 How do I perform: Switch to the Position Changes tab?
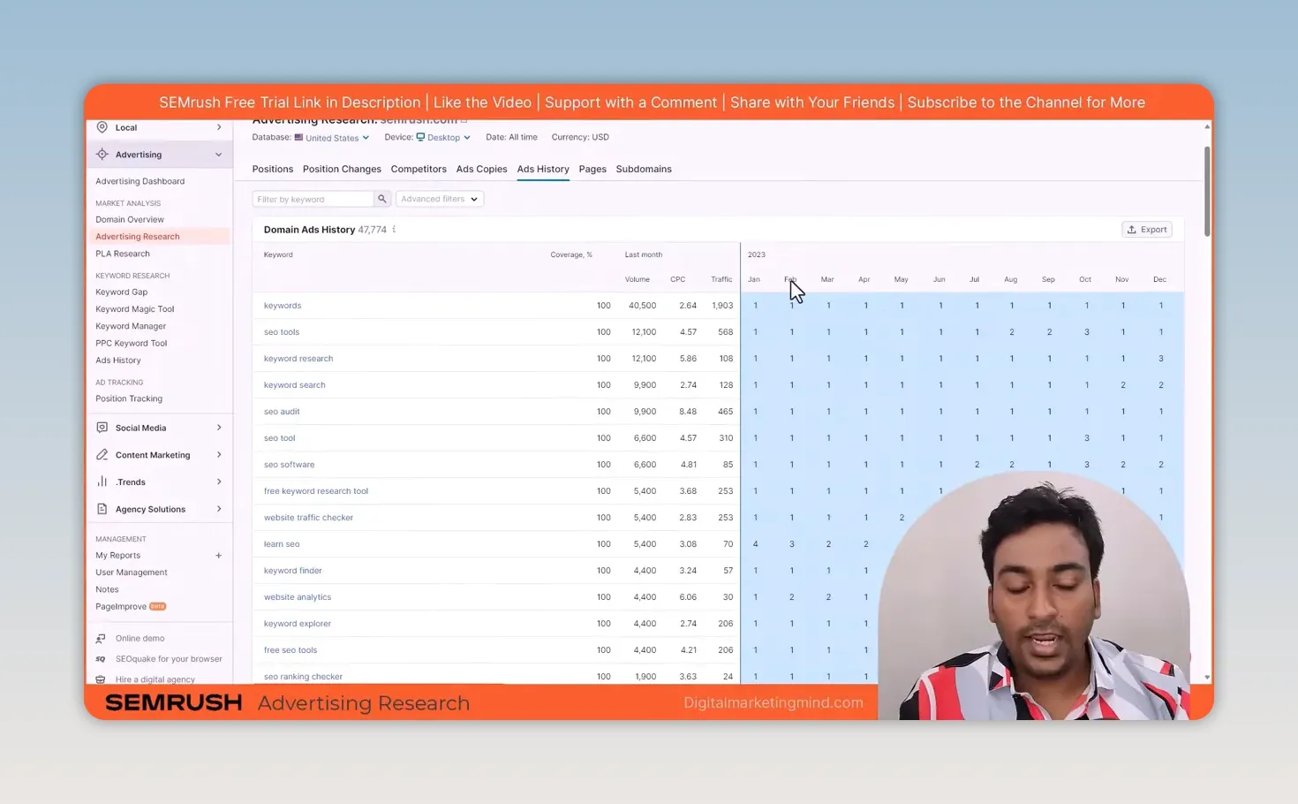point(342,169)
